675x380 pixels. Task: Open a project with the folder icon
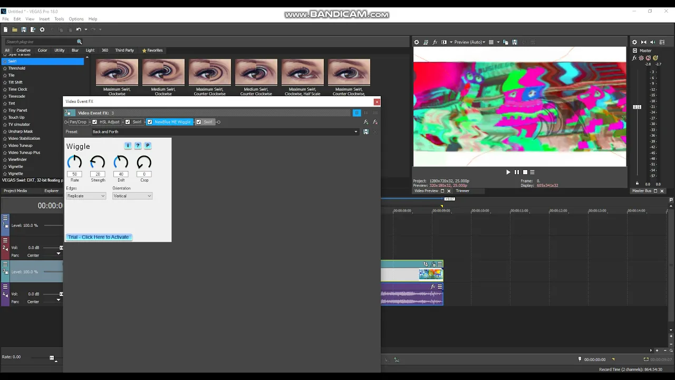point(15,30)
